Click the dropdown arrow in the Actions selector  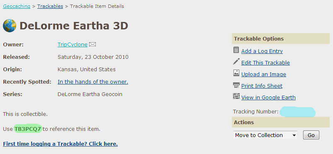point(294,135)
